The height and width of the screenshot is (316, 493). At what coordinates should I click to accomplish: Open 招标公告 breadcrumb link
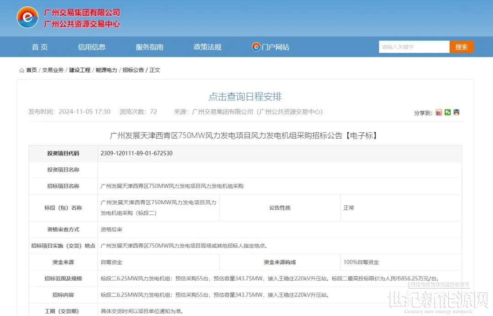pos(133,70)
